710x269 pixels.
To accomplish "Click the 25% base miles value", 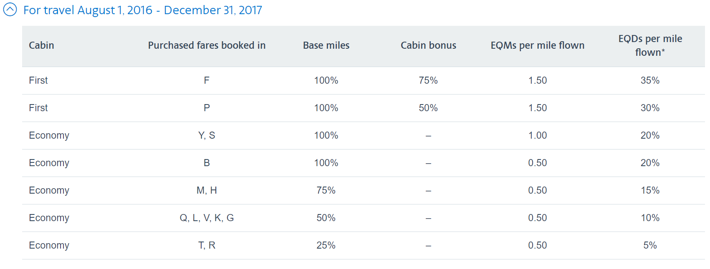I will click(x=326, y=245).
